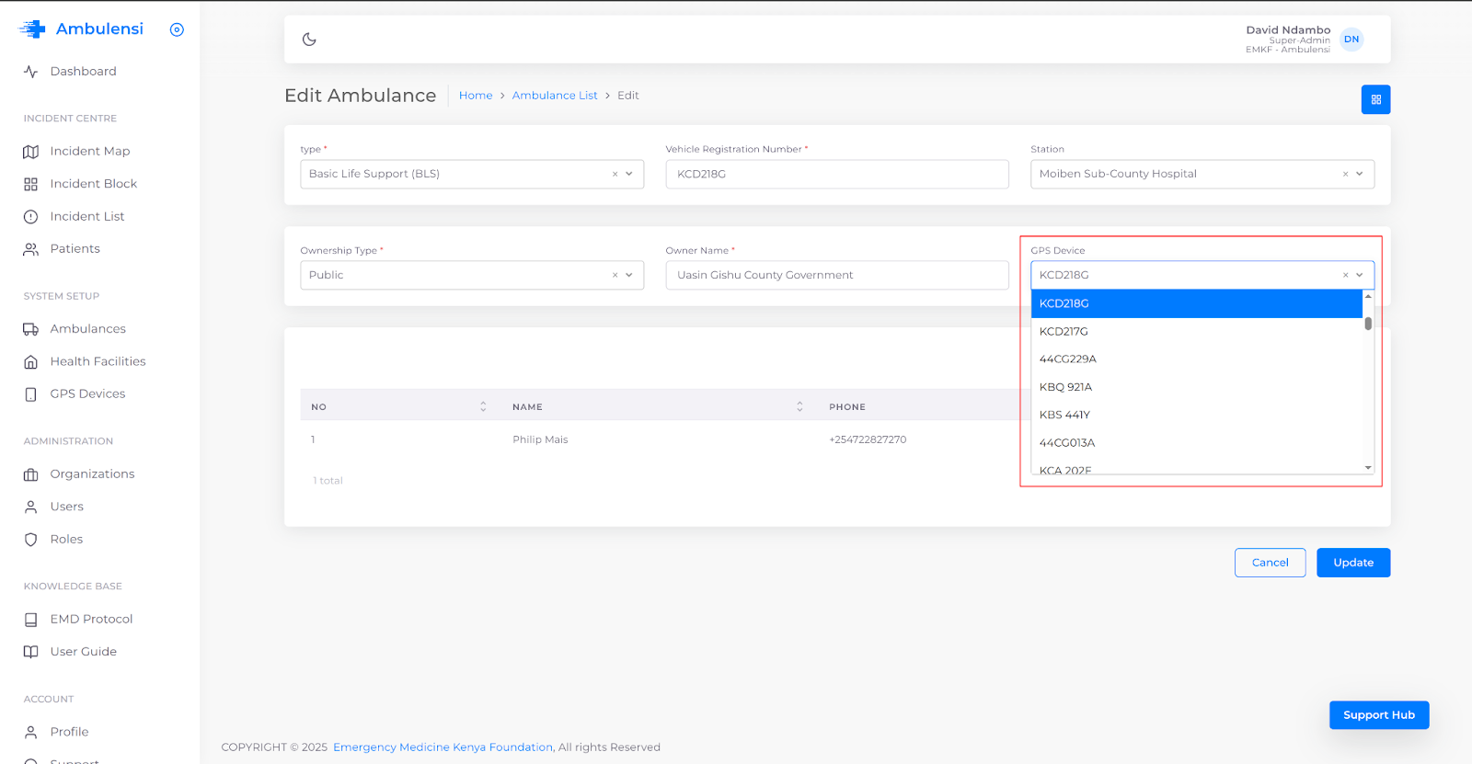This screenshot has width=1472, height=764.
Task: Toggle dark mode moon icon
Action: tap(309, 40)
